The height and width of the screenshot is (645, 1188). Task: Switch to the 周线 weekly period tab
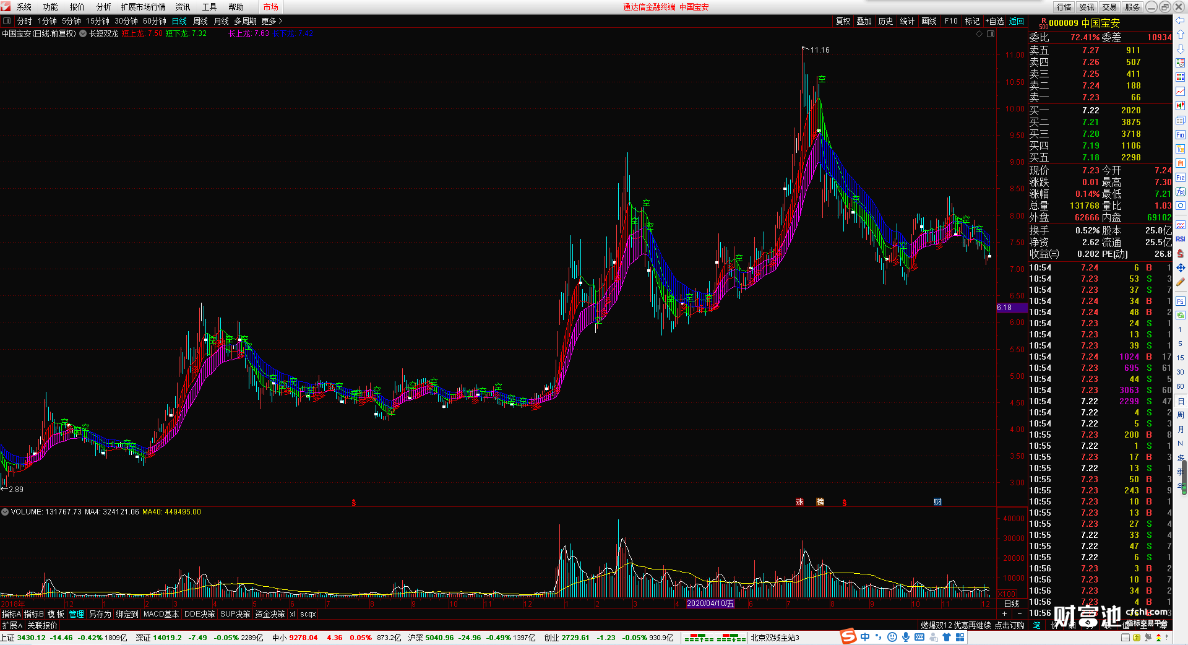pos(200,21)
